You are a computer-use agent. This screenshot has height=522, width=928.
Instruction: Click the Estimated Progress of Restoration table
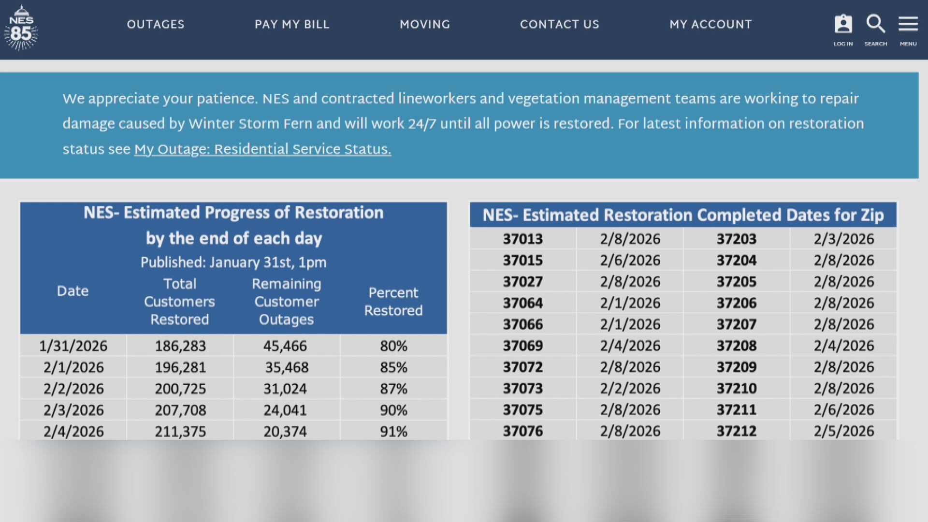(233, 225)
